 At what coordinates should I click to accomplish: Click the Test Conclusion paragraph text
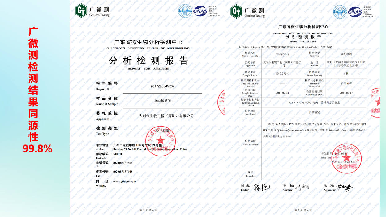tap(314, 130)
